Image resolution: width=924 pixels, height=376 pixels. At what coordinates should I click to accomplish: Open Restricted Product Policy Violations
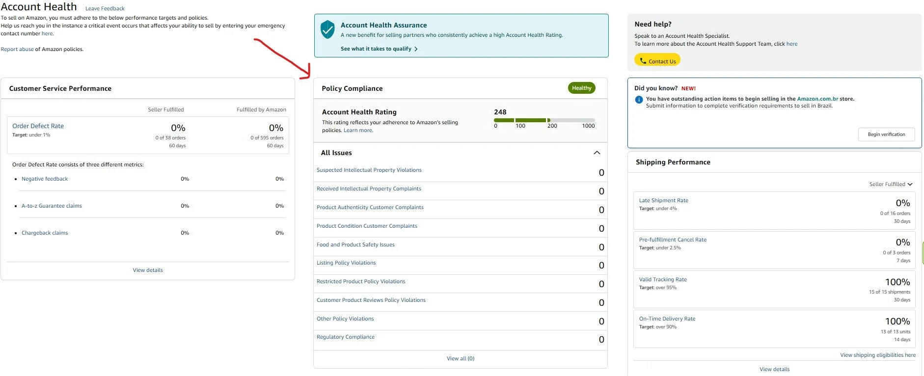361,281
